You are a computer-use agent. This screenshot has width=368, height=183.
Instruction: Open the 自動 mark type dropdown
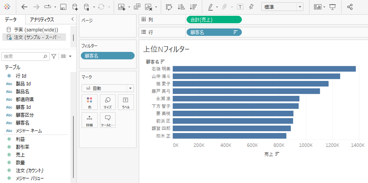pos(130,88)
